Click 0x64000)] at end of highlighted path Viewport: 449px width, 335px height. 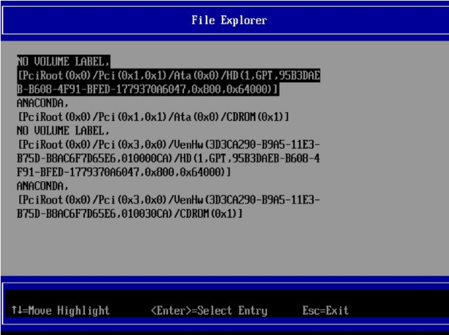[253, 89]
